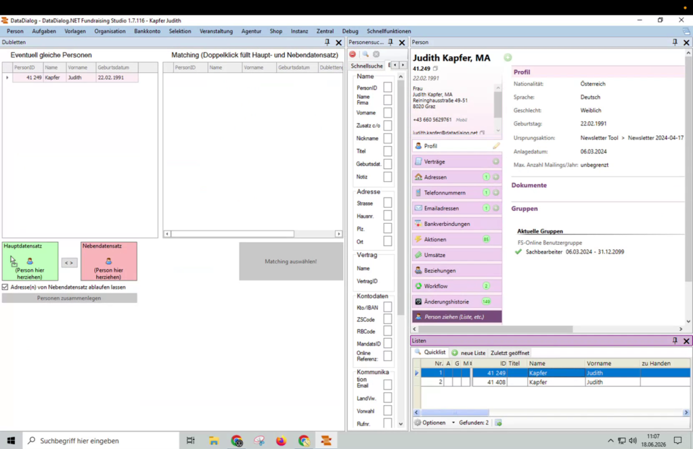Select list row 2 with ID 41 408
This screenshot has width=693, height=449.
pyautogui.click(x=555, y=382)
